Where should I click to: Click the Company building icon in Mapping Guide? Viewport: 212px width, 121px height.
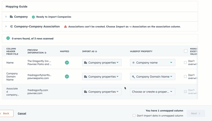[x=11, y=17]
